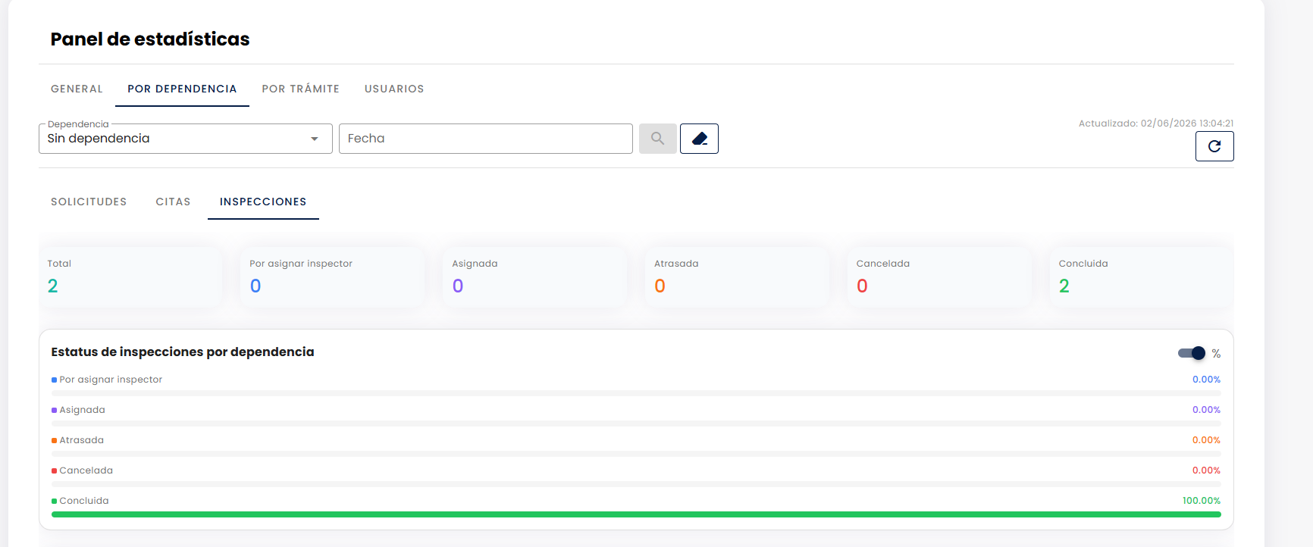This screenshot has width=1313, height=547.
Task: Switch to the SOLICITUDES sub-tab
Action: [89, 202]
